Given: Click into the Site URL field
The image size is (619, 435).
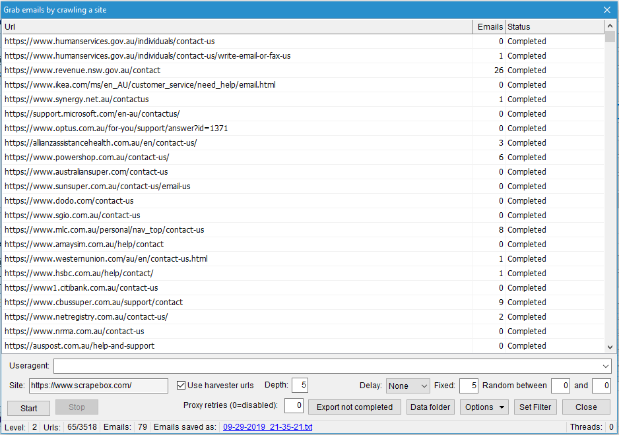Looking at the screenshot, I should 99,386.
